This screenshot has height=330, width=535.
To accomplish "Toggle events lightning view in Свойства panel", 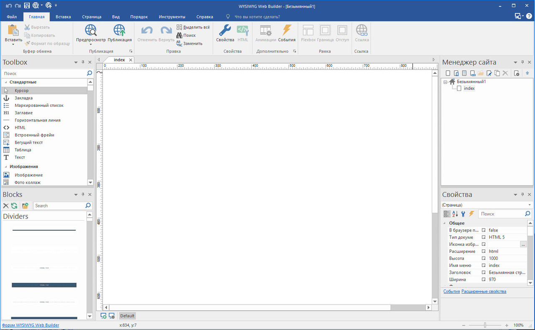I will point(471,214).
